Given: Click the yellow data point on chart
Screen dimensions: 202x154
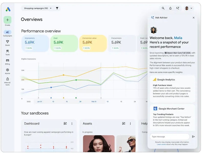Looking at the screenshot, I should [x=63, y=75].
